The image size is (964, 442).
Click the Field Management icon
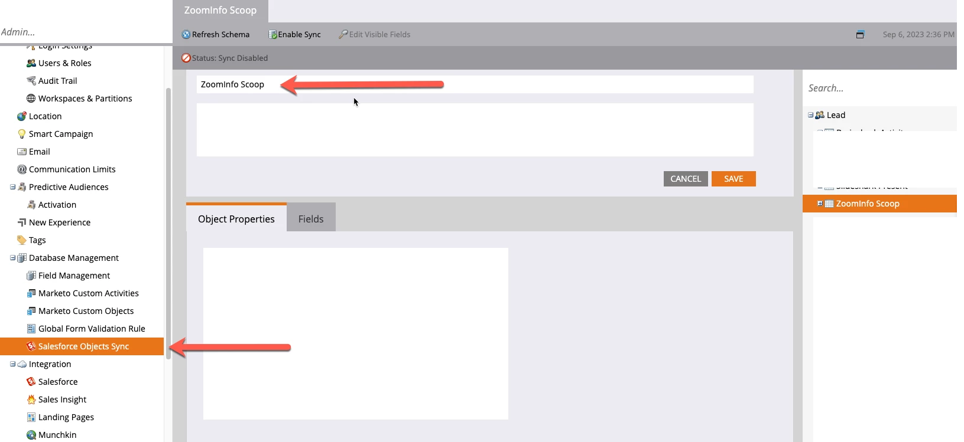tap(31, 276)
